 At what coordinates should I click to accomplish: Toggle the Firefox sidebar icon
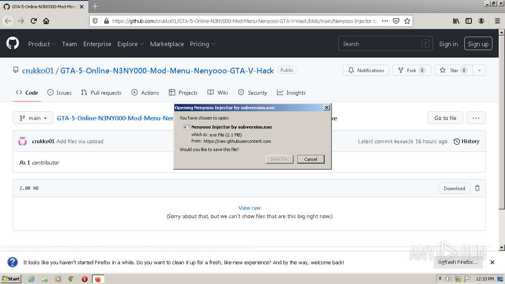[469, 21]
